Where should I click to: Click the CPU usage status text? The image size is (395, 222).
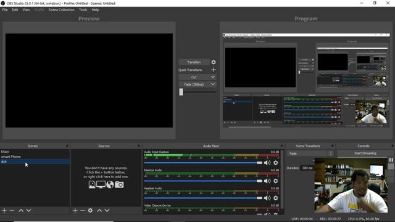364,219
